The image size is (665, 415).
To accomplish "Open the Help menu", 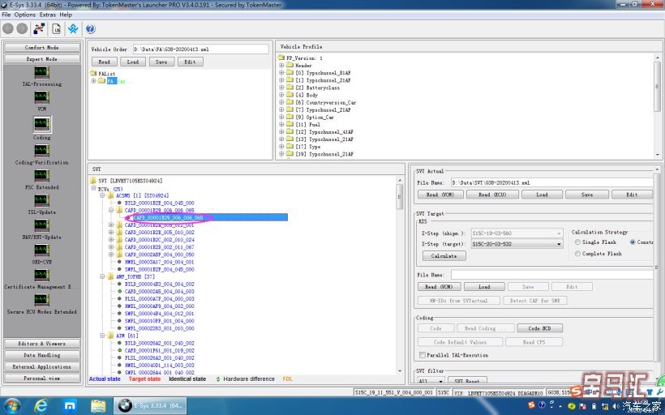I will point(66,15).
